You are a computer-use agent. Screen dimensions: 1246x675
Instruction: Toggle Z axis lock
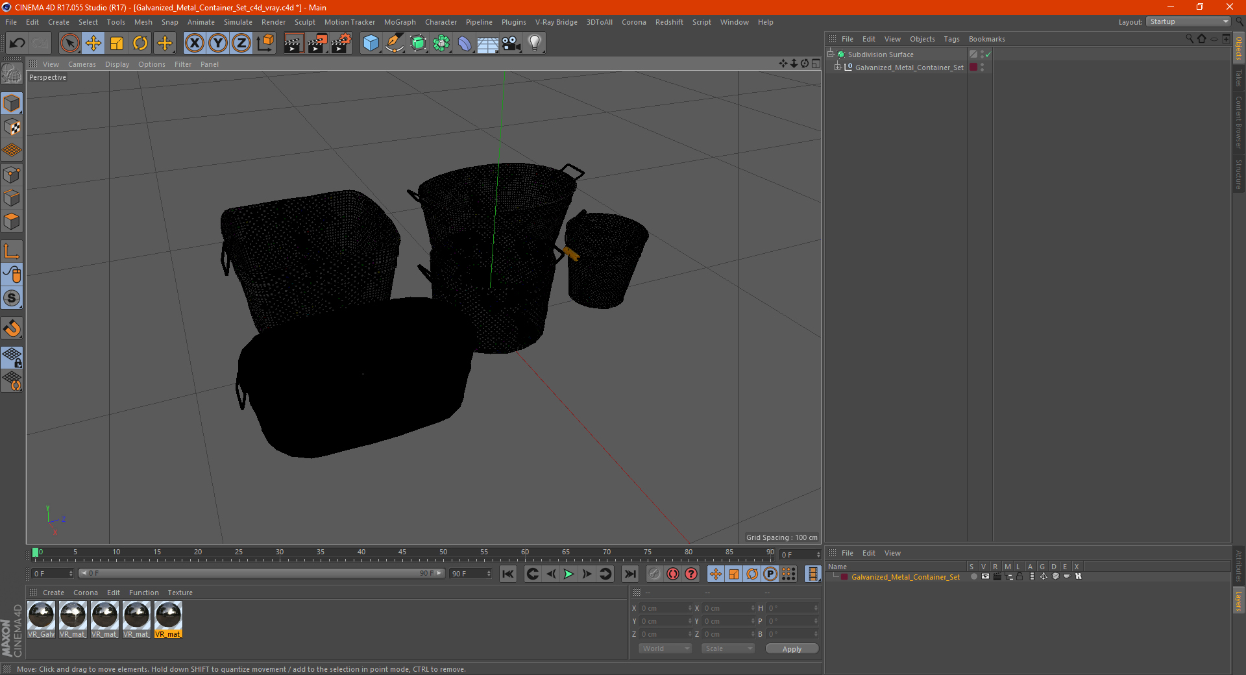[241, 43]
